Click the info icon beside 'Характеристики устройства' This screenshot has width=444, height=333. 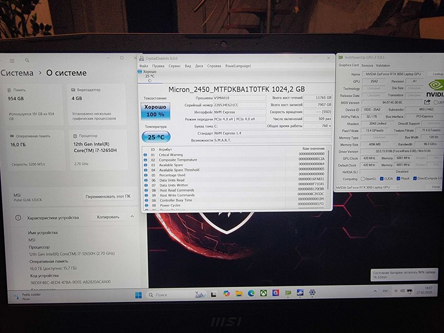pyautogui.click(x=18, y=218)
